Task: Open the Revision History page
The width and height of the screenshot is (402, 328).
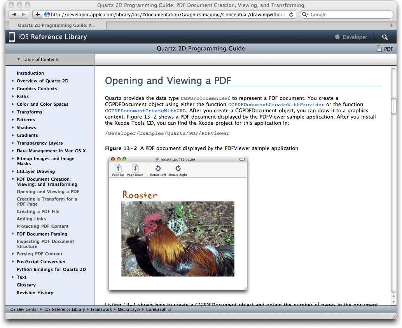Action: point(35,293)
